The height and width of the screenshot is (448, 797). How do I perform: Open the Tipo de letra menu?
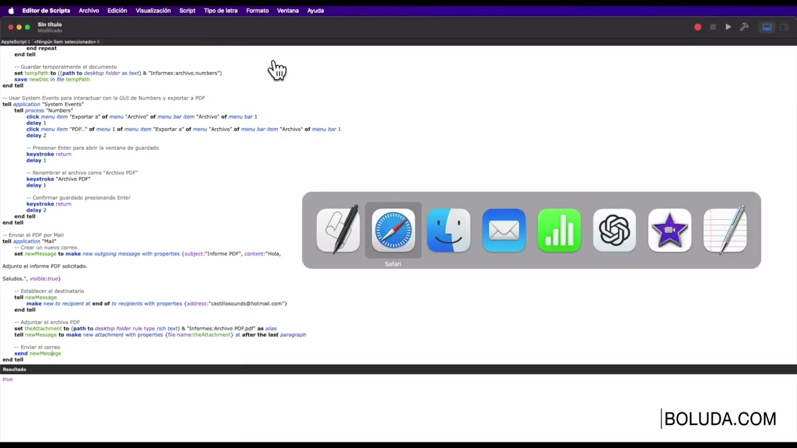[220, 11]
